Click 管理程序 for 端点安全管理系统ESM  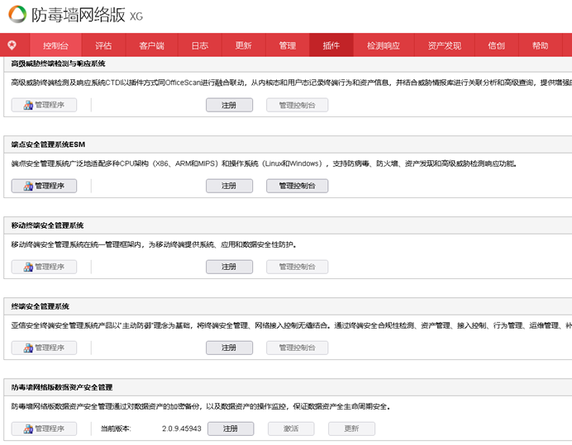[x=44, y=186]
